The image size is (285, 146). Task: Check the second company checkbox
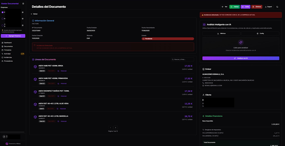[3, 19]
